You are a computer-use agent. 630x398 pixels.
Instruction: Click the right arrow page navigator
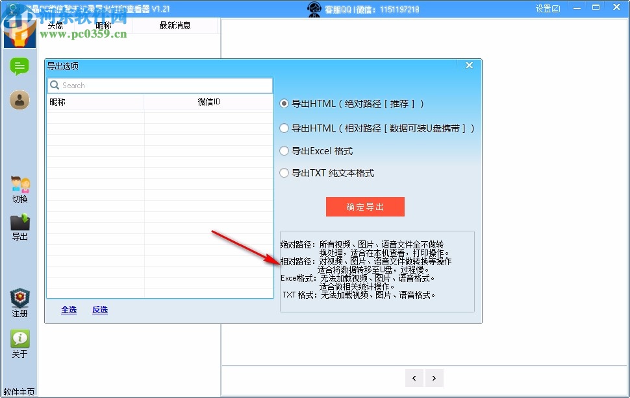pos(434,378)
